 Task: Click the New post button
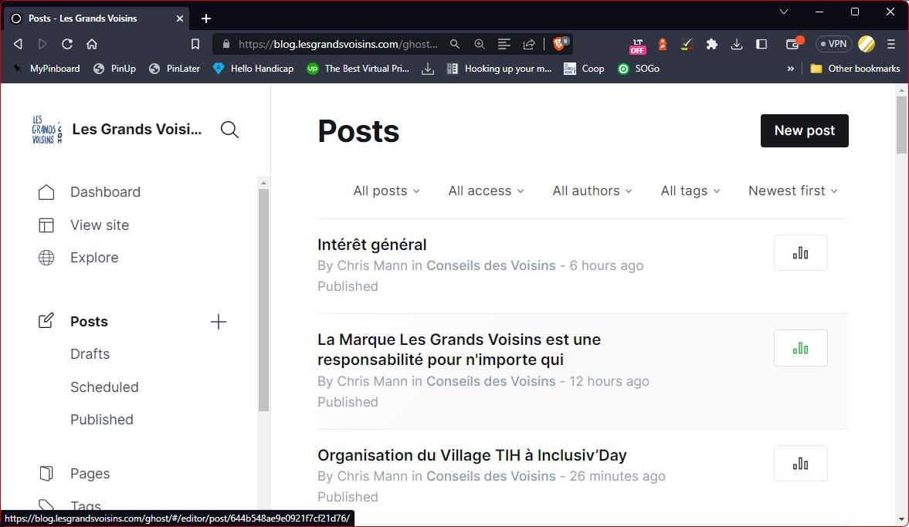804,130
